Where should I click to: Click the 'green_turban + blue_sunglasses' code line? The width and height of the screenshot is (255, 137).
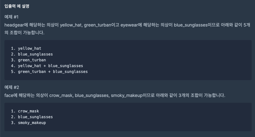(x=49, y=72)
